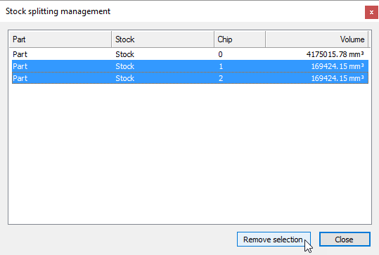This screenshot has height=255, width=379.
Task: Click the Remove selection button
Action: (274, 240)
